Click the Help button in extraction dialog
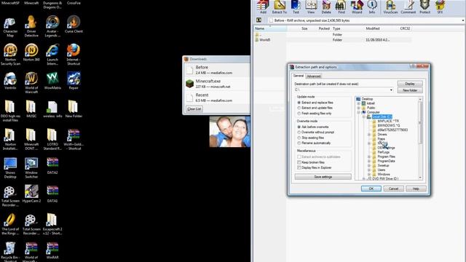 coord(416,188)
